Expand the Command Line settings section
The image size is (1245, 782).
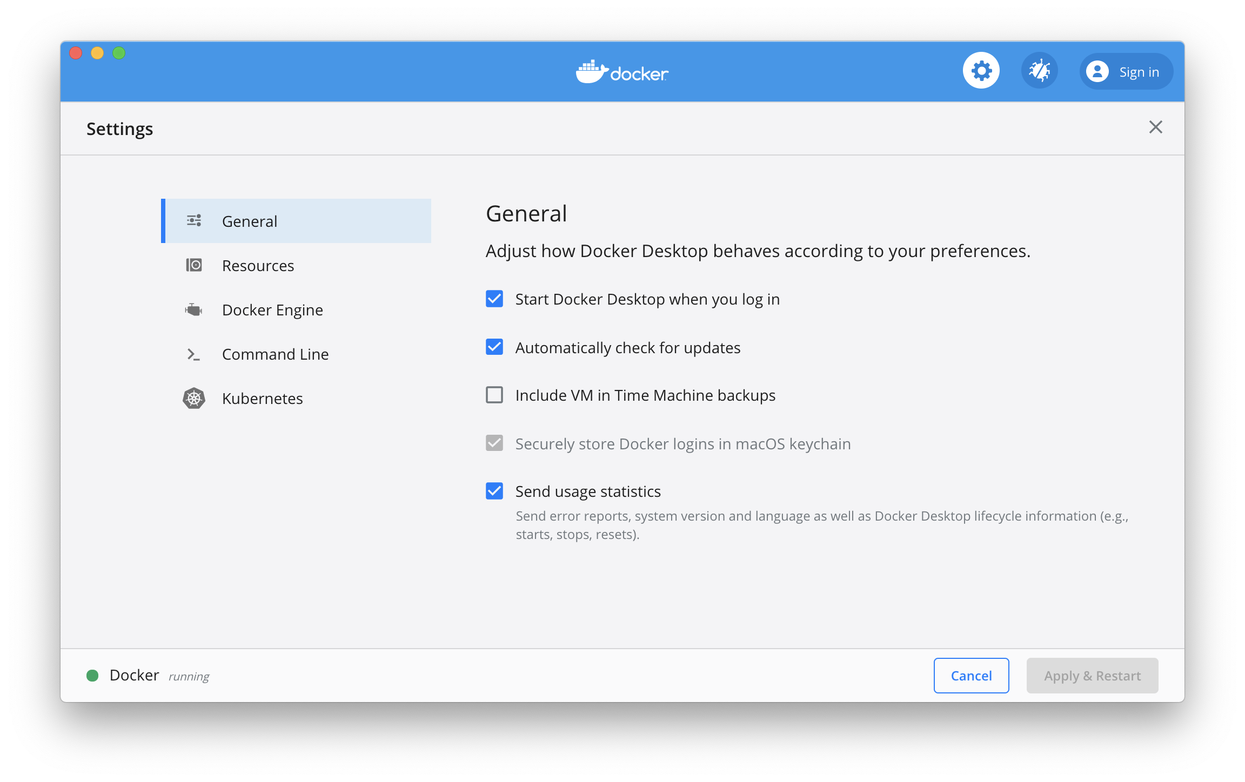[x=276, y=353]
